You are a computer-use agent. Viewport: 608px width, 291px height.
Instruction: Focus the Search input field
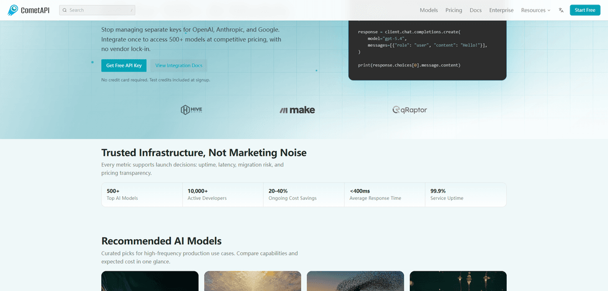coord(97,10)
